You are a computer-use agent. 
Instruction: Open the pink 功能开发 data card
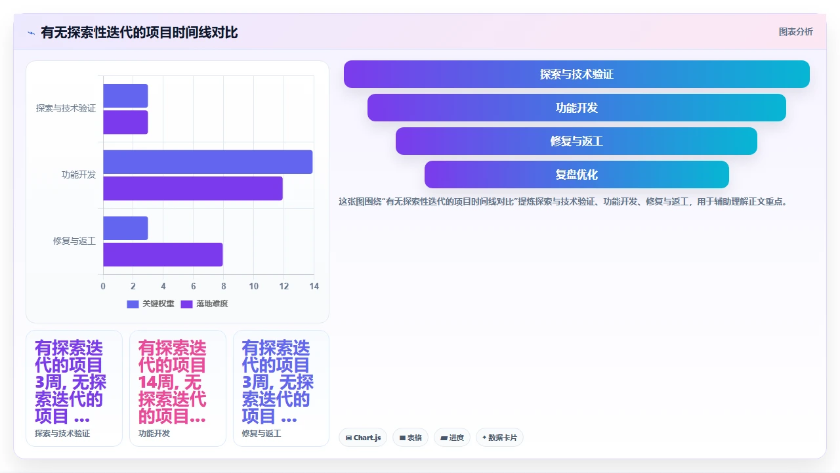point(178,388)
